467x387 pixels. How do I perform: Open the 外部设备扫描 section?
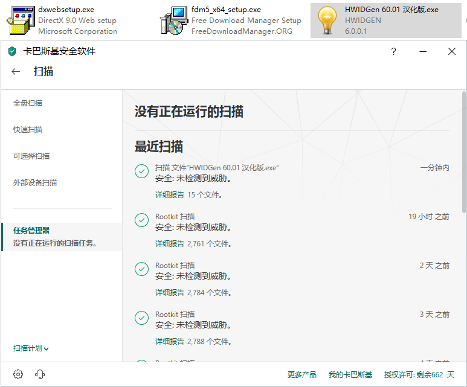pos(35,182)
